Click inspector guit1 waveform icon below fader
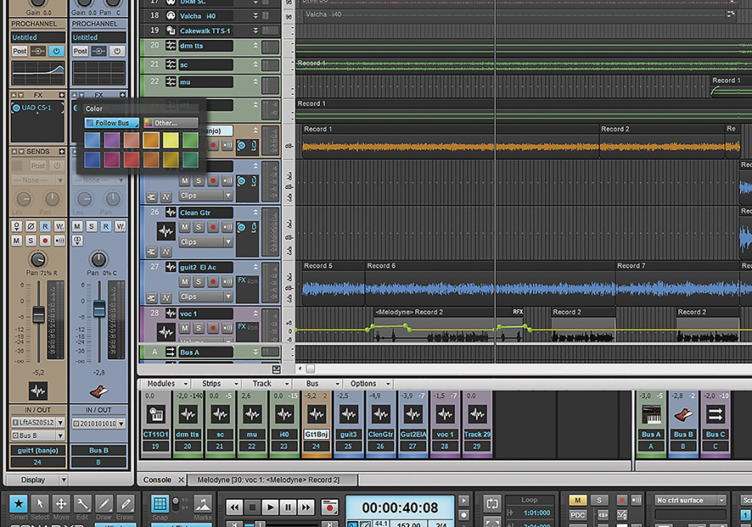752x527 pixels. (x=38, y=391)
